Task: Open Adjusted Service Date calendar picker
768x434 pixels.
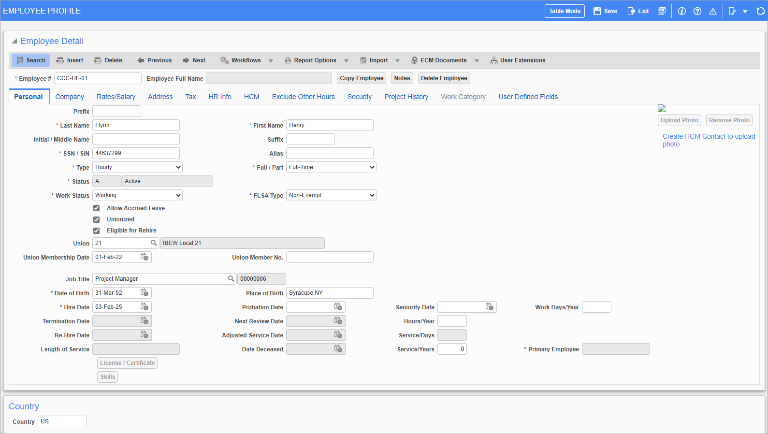Action: [338, 335]
